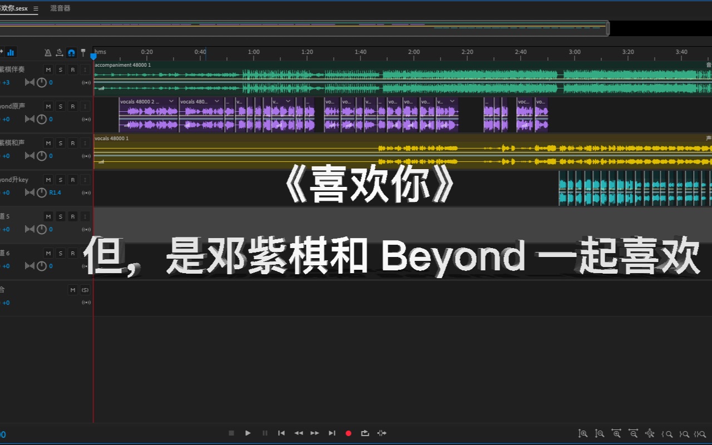Click Zoom Out Time icon
The height and width of the screenshot is (445, 712).
coord(633,433)
